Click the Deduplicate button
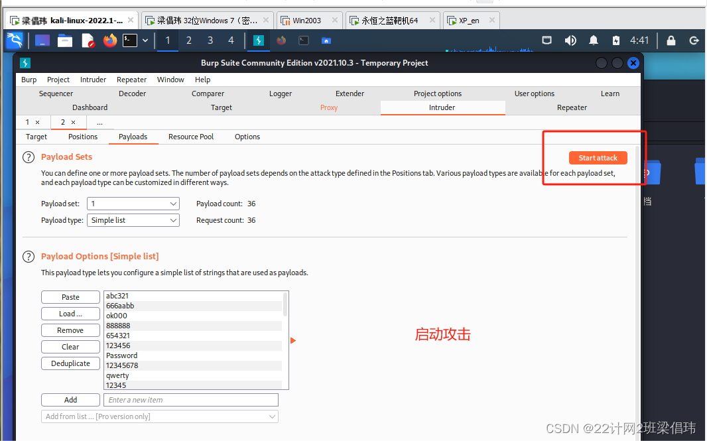707x441 pixels. click(x=70, y=363)
